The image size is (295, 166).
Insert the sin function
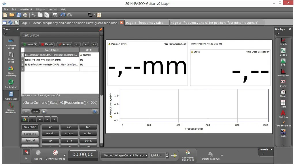(x=50, y=127)
